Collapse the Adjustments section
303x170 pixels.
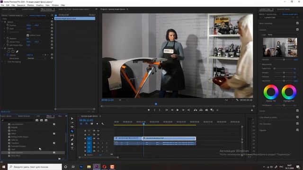pyautogui.click(x=260, y=64)
